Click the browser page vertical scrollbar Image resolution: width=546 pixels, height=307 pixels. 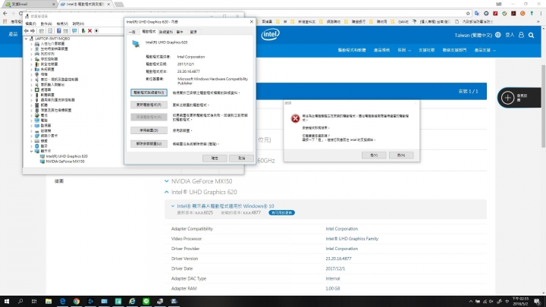pyautogui.click(x=543, y=107)
